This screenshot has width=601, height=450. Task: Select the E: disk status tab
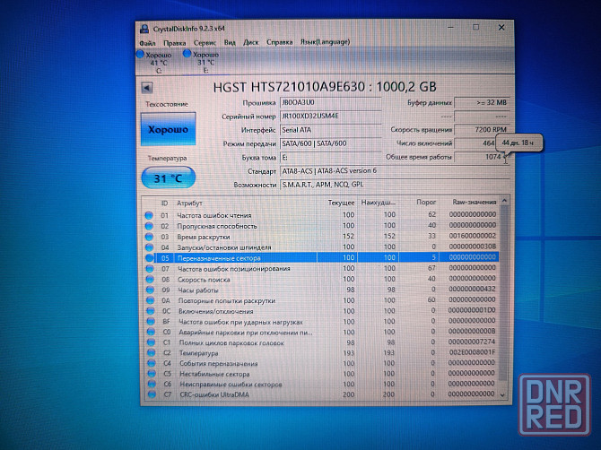(x=202, y=62)
